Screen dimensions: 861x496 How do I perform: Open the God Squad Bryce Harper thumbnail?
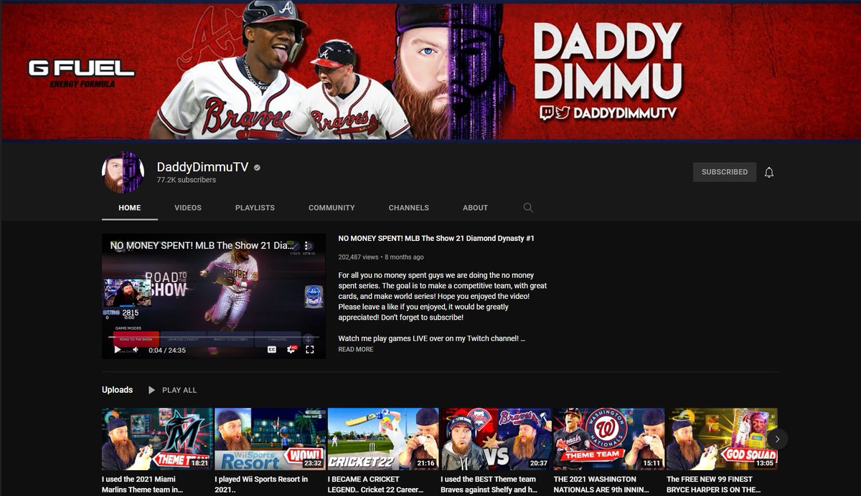point(722,439)
